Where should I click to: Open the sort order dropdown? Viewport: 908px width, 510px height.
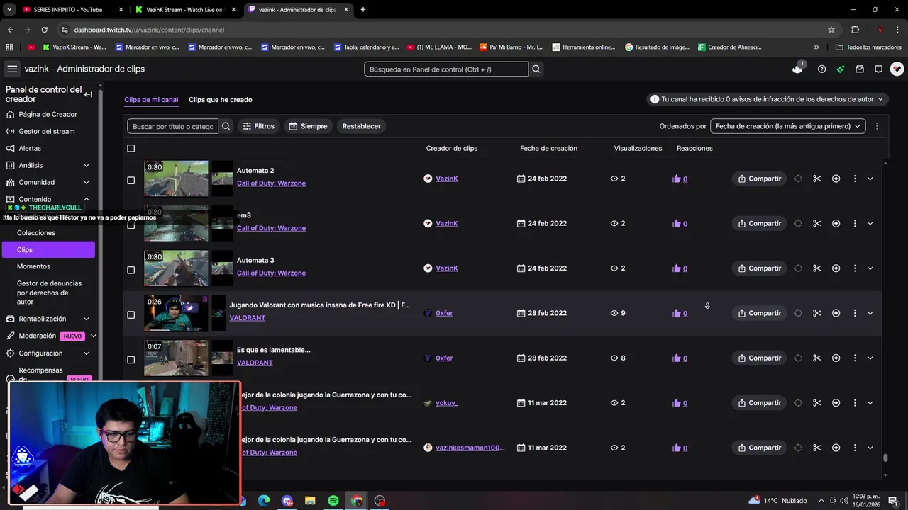787,126
